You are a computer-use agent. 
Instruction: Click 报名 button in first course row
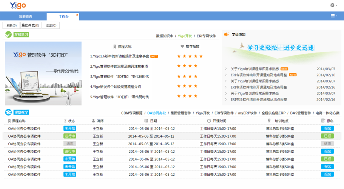tap(327, 129)
